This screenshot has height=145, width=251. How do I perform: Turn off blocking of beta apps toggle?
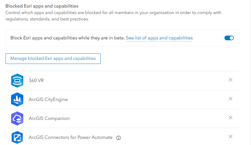tap(229, 38)
